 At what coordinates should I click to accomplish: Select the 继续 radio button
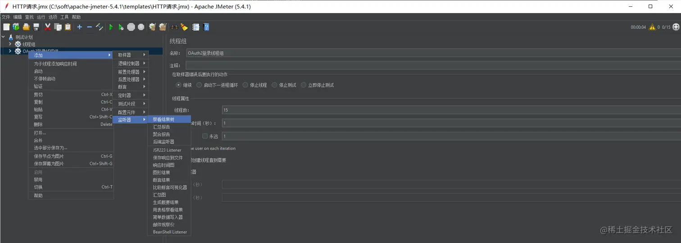(x=179, y=85)
